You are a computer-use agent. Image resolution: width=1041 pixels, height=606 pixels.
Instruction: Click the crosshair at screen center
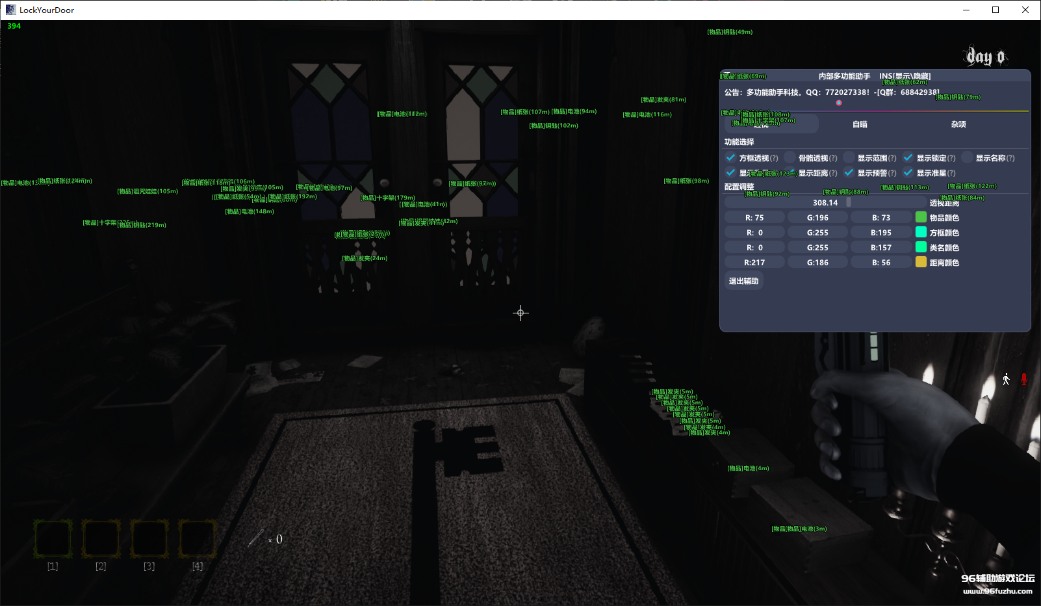pos(520,313)
